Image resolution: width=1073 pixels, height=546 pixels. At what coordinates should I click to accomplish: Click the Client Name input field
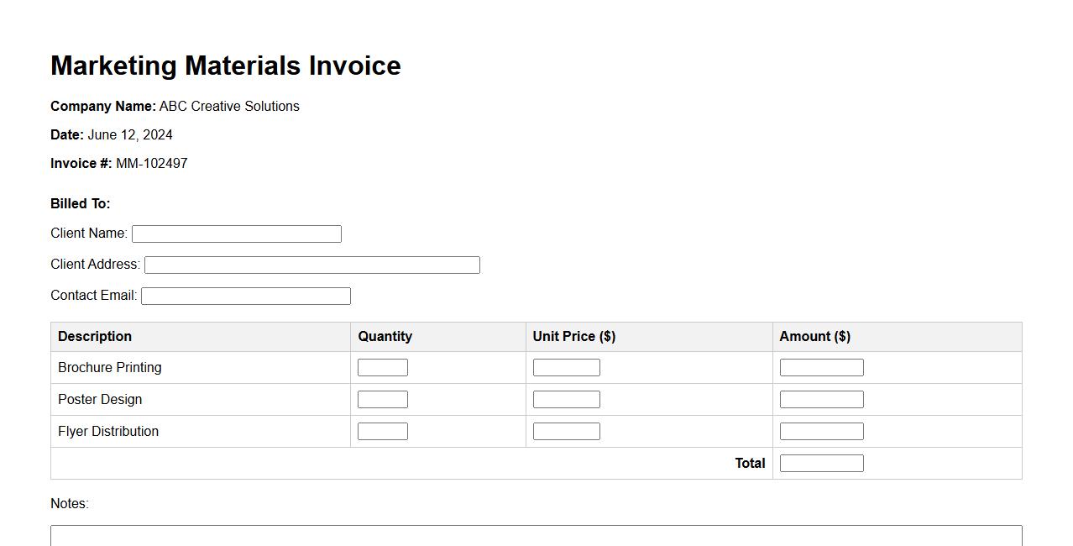236,234
